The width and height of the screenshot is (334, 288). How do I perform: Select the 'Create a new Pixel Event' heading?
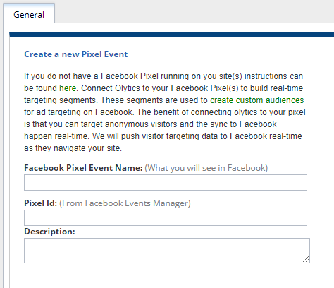click(x=76, y=54)
